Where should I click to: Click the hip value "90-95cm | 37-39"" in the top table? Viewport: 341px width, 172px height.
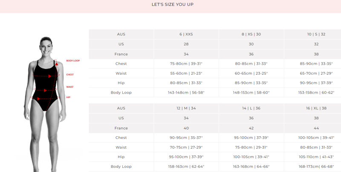(316, 83)
